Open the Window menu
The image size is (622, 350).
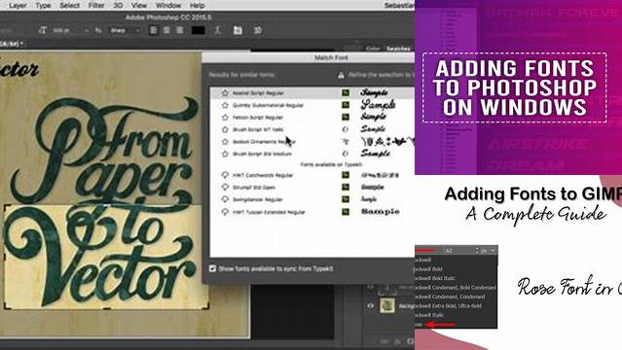tap(168, 6)
